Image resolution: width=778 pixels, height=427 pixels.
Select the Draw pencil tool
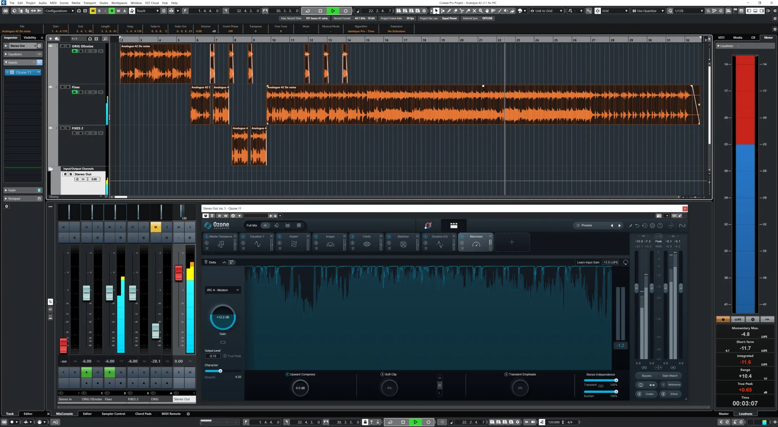[x=449, y=11]
